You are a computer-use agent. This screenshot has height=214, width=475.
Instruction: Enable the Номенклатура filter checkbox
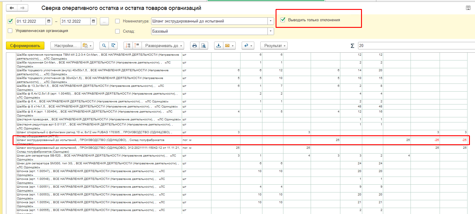(118, 21)
